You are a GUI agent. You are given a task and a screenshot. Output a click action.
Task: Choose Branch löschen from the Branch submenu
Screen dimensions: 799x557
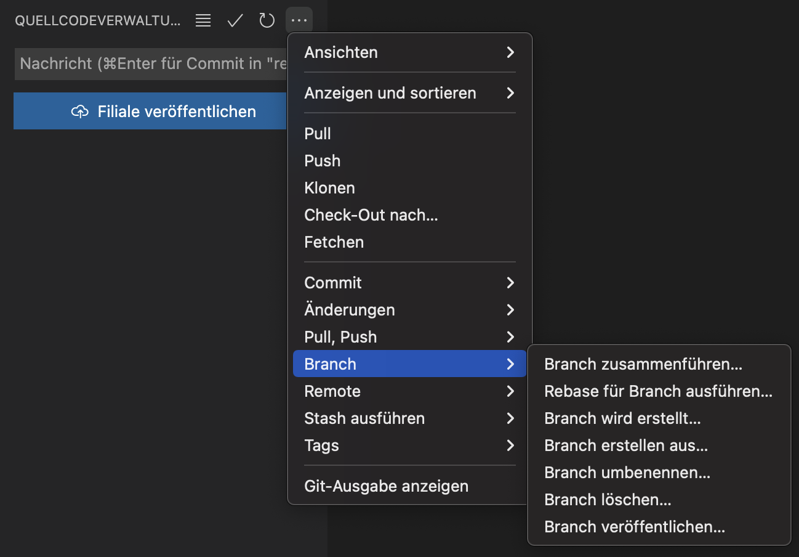(x=607, y=500)
